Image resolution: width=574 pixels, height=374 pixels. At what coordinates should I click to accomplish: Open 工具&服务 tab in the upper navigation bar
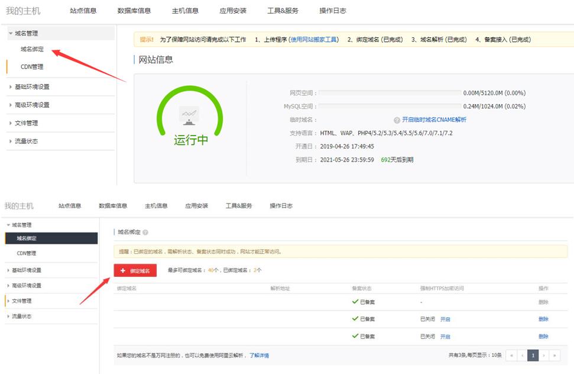[283, 11]
